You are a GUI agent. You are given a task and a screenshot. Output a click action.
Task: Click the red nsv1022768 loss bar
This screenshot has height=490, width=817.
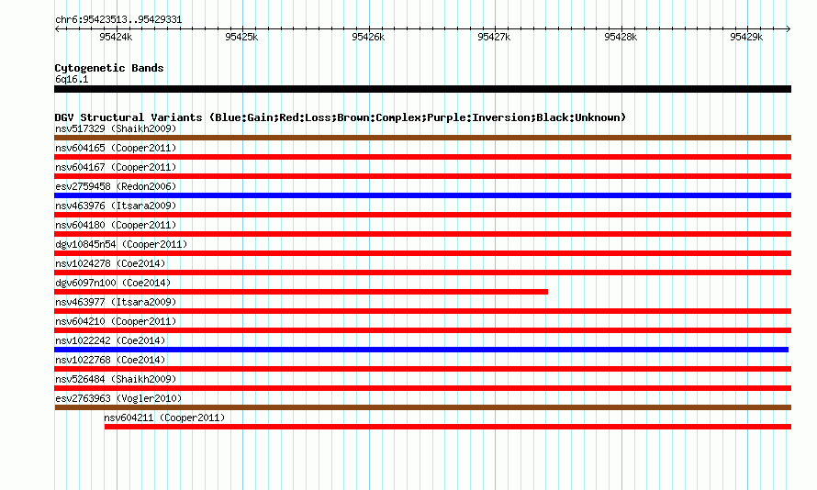click(x=422, y=369)
